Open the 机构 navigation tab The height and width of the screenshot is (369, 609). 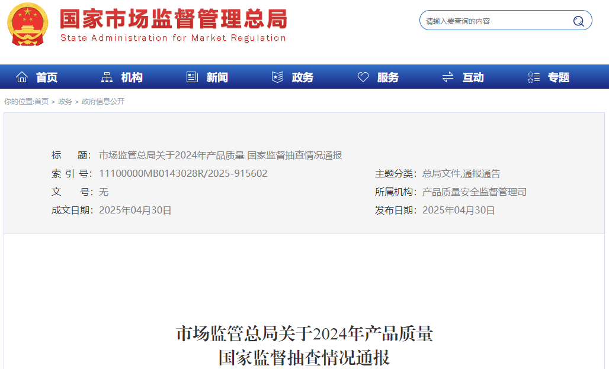132,77
